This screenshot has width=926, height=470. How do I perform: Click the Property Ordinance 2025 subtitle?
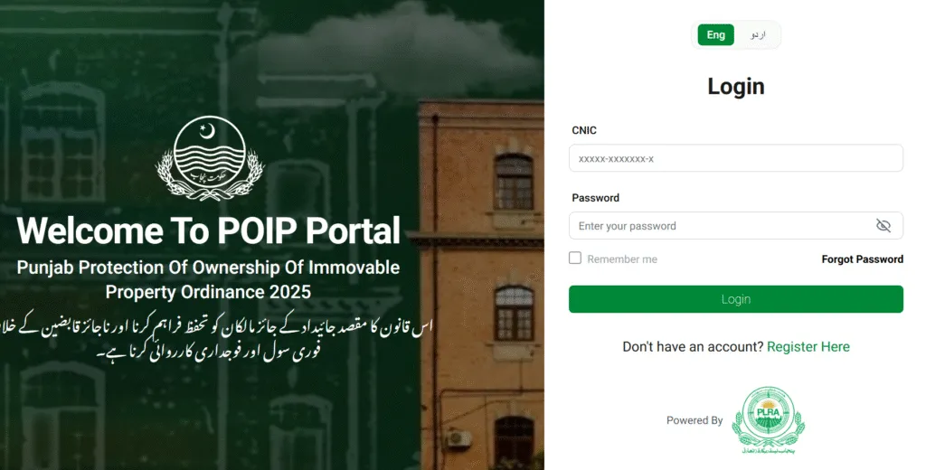[208, 292]
